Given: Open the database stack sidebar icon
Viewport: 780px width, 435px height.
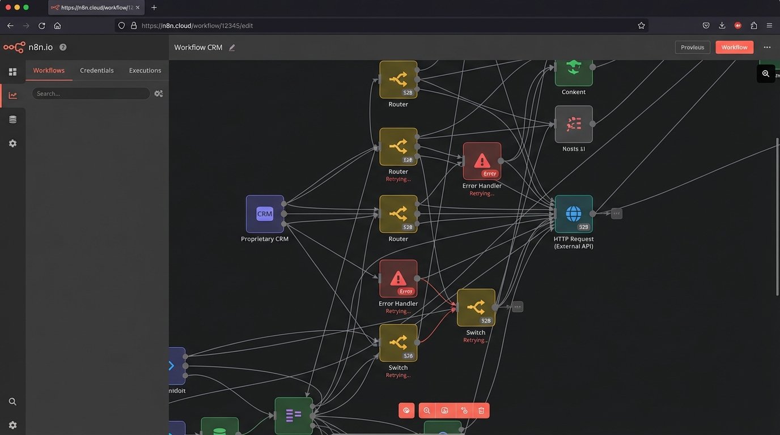Looking at the screenshot, I should pos(12,120).
